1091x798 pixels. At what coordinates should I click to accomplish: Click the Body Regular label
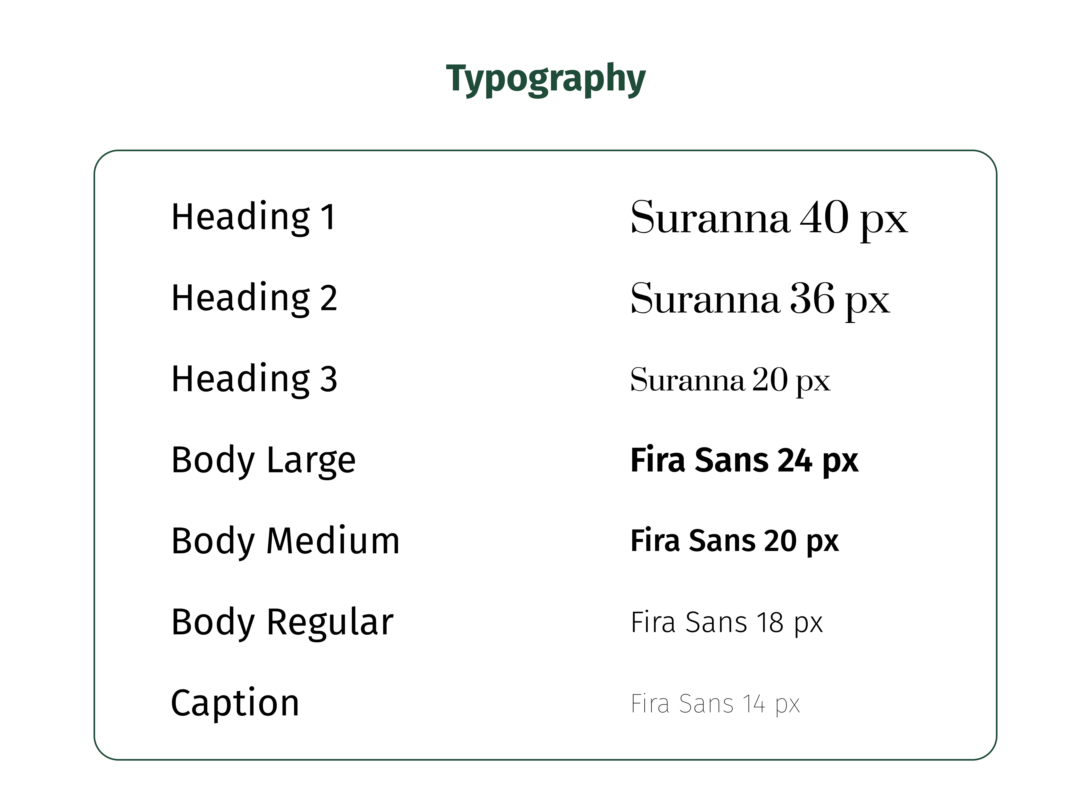pos(282,623)
